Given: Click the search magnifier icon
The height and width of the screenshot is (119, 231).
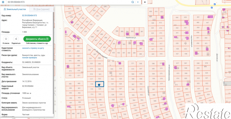Looking at the screenshot, I should [133, 2].
